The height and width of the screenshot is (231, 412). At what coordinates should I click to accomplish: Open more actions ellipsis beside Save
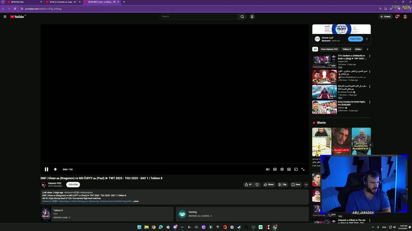click(306, 184)
